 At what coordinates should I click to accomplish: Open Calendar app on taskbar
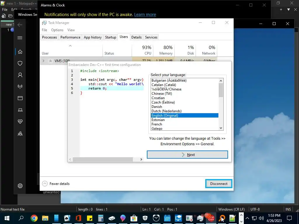[167, 218]
